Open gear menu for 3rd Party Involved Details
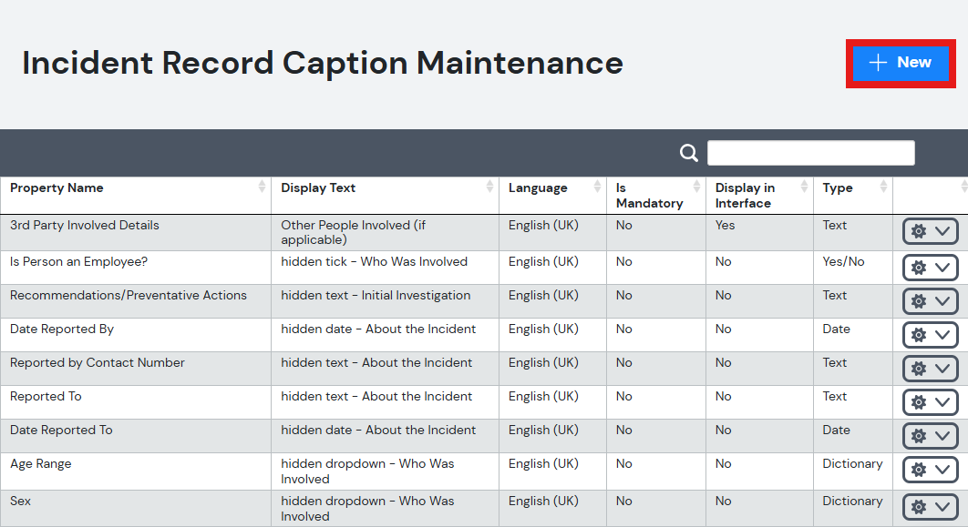The height and width of the screenshot is (527, 968). (x=931, y=232)
